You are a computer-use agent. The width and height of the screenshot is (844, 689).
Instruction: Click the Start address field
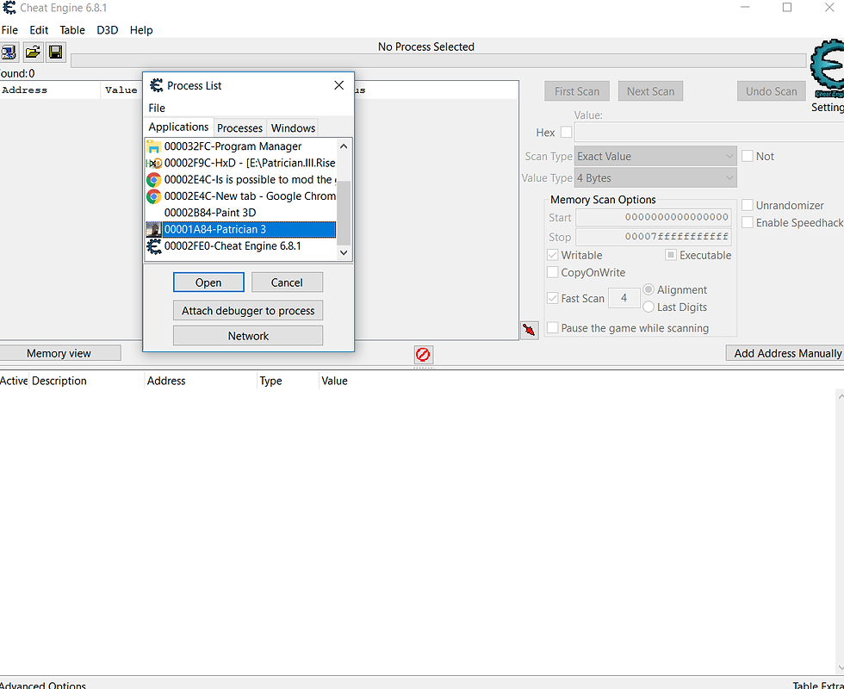pos(654,217)
